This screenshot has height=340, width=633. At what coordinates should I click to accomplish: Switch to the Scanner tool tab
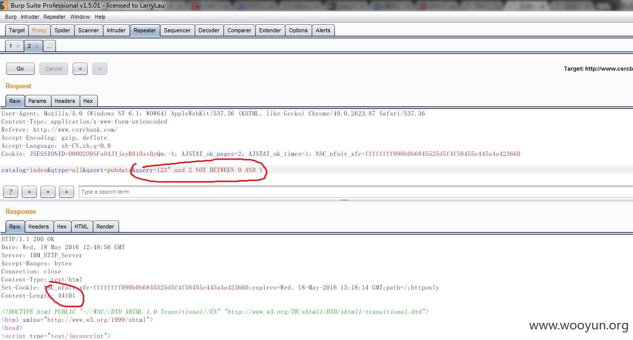[88, 30]
